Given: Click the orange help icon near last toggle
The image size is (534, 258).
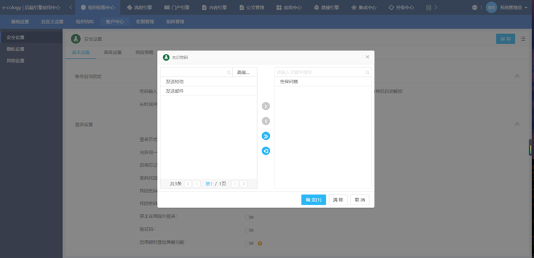Looking at the screenshot, I should pos(260,243).
